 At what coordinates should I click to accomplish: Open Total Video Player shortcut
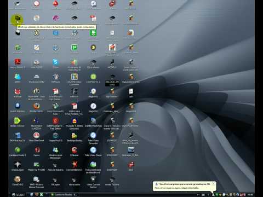(x=93, y=152)
